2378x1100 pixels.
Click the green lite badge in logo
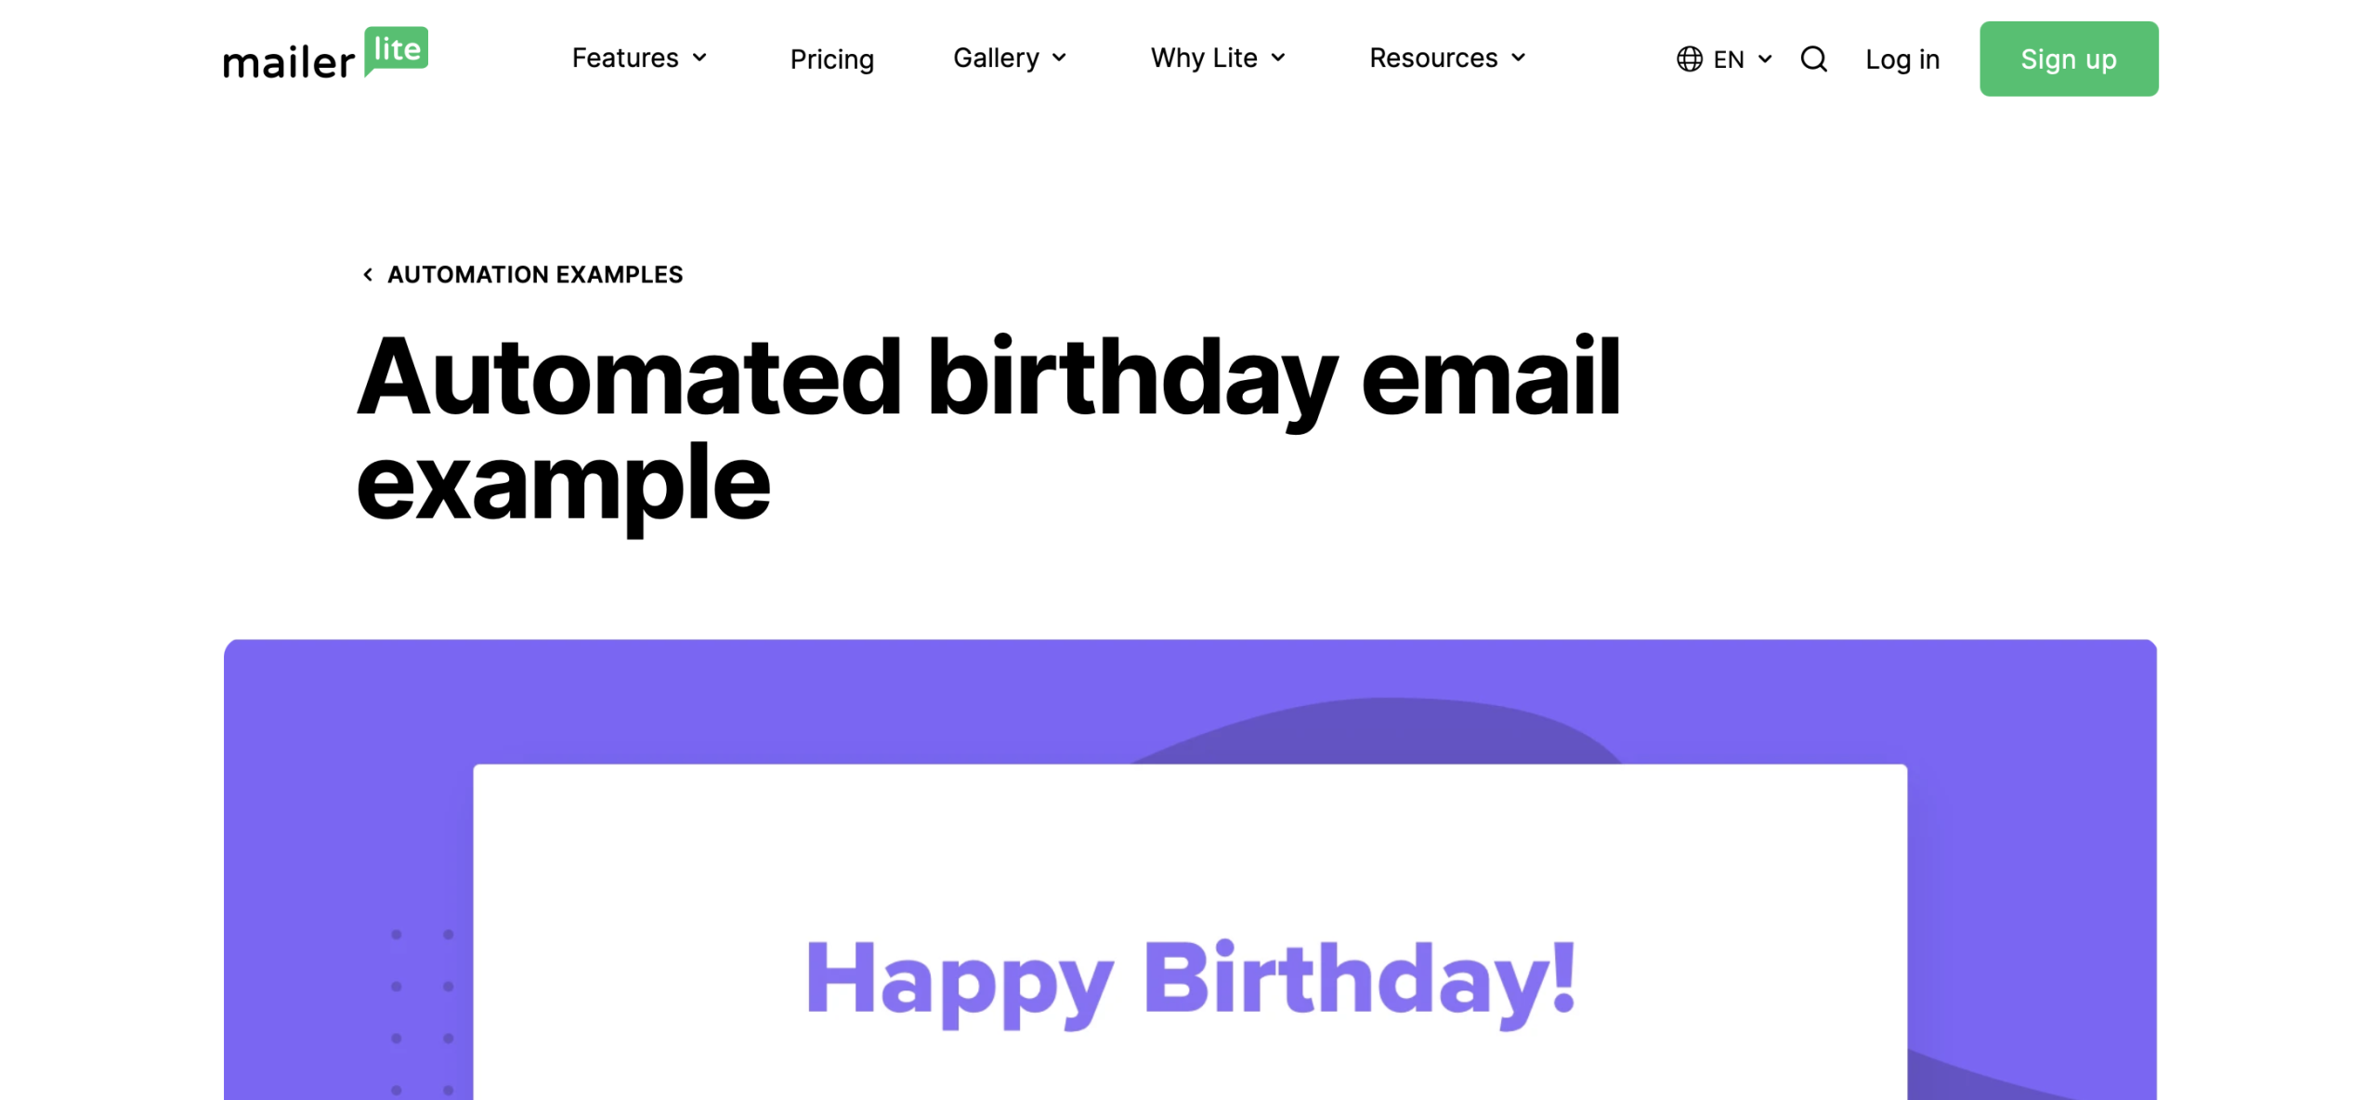(397, 50)
